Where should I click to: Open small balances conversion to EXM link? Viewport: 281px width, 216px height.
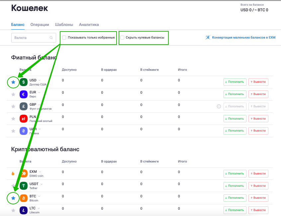[x=243, y=38]
